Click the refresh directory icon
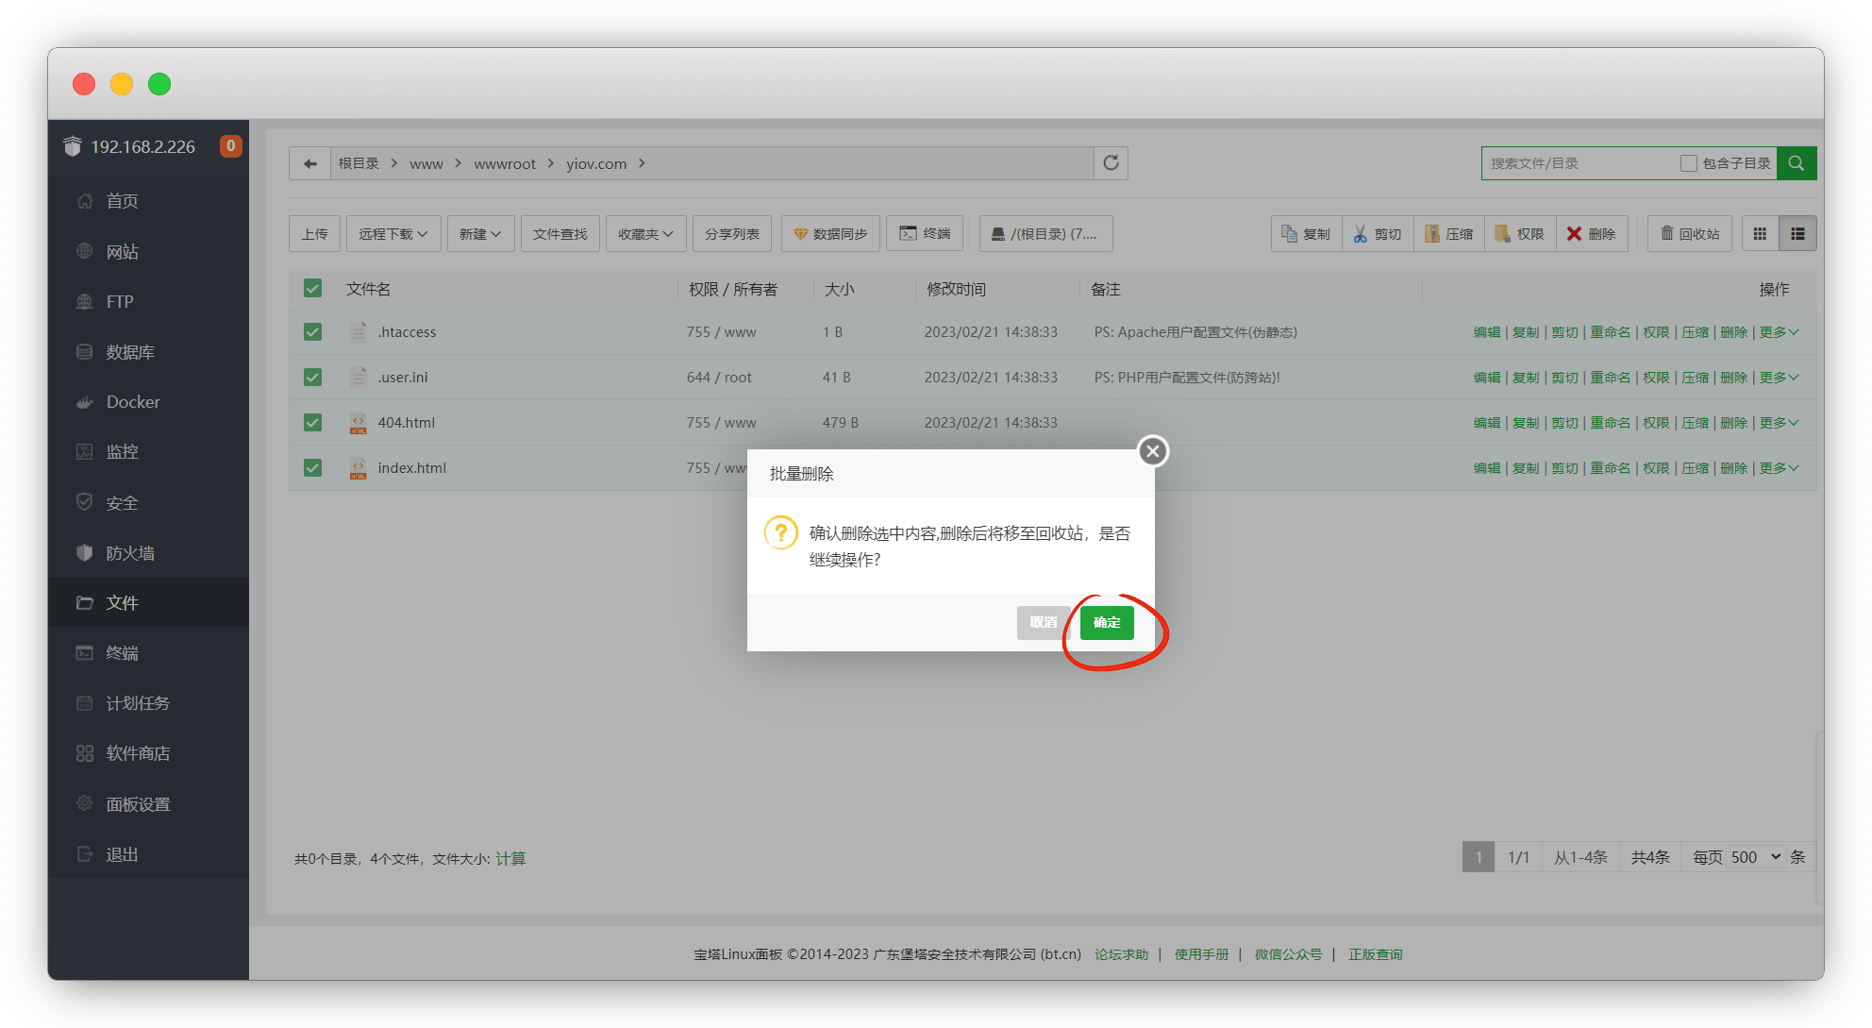 (1111, 163)
